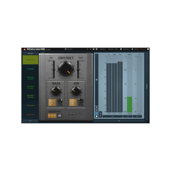
Task: Click the R meter value 0.00
Action: (139, 114)
